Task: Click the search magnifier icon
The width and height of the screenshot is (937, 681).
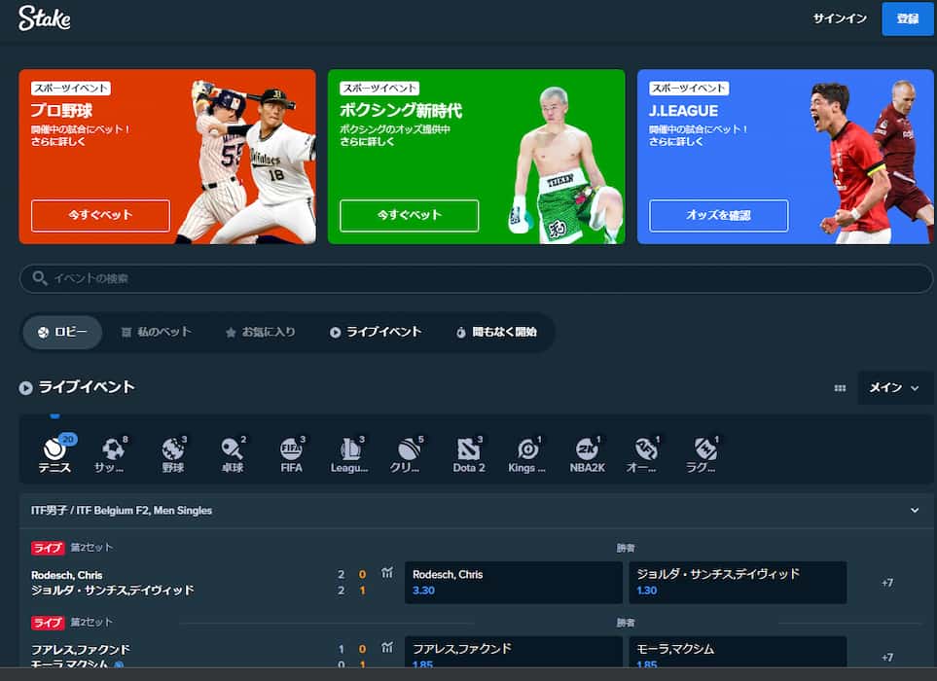Action: click(40, 278)
